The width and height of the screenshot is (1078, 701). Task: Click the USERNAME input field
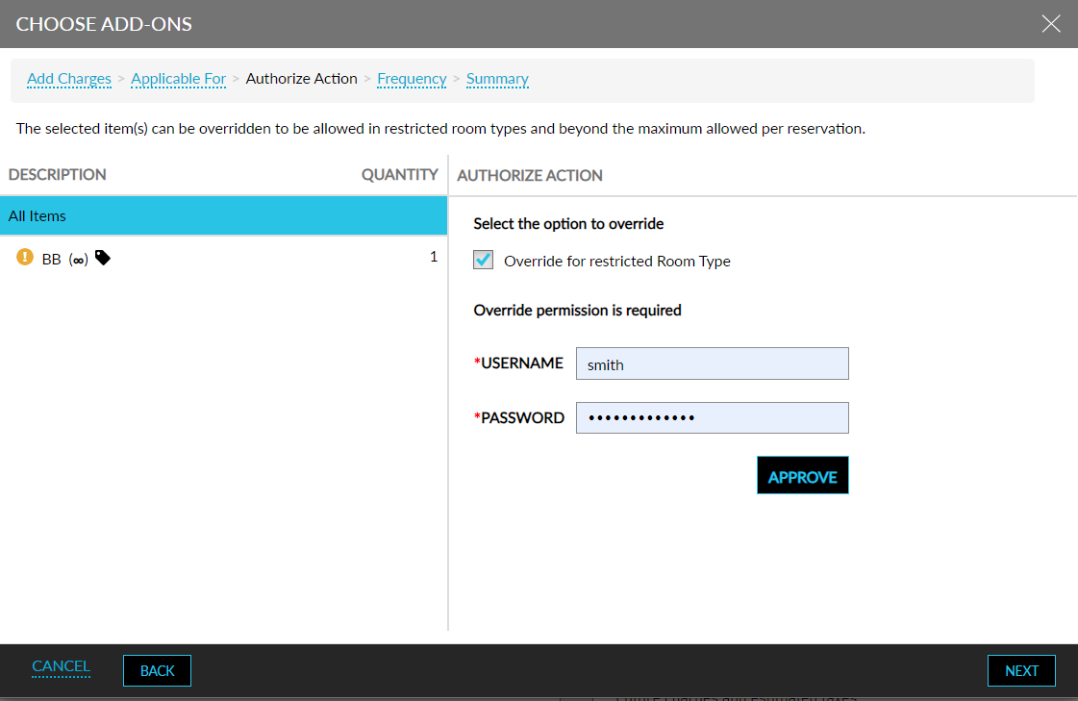coord(712,363)
